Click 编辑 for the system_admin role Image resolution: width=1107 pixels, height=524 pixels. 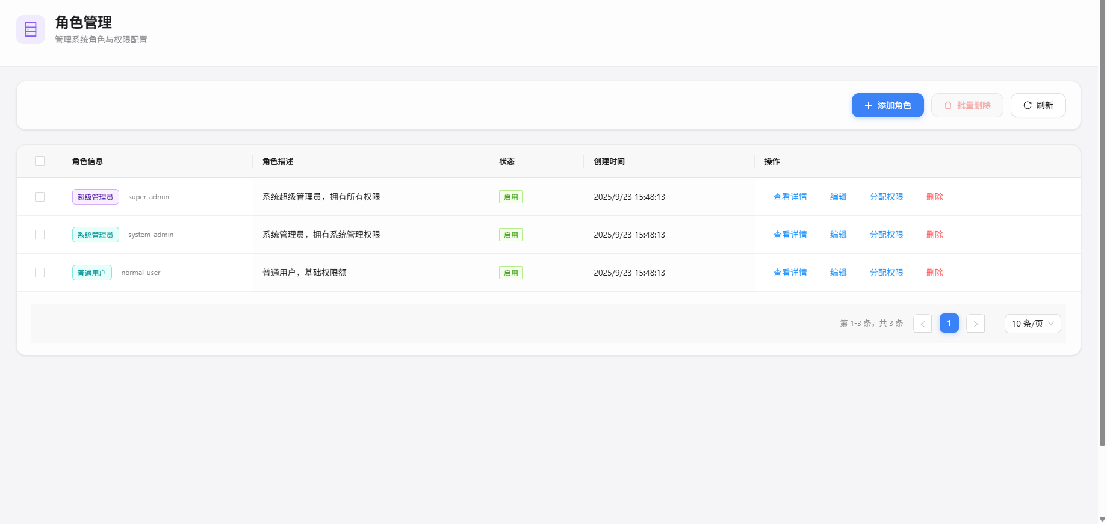[x=838, y=235]
